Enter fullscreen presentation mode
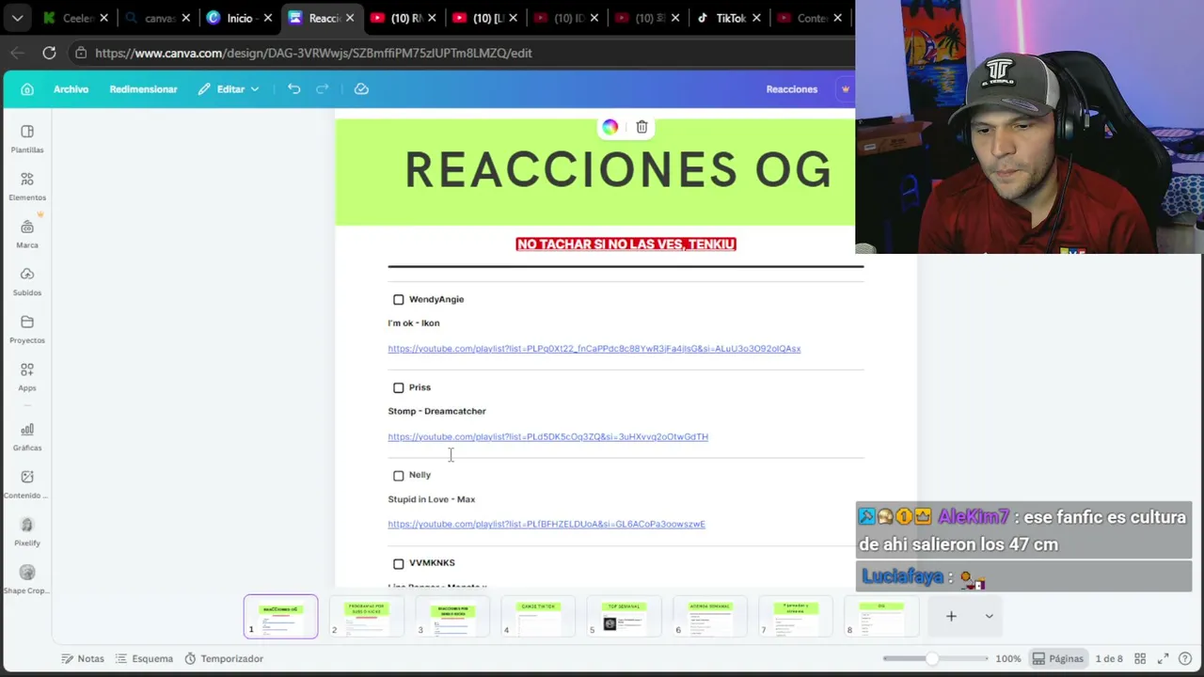Image resolution: width=1204 pixels, height=677 pixels. (1163, 658)
